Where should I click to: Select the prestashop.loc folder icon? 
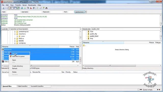pos(17,32)
